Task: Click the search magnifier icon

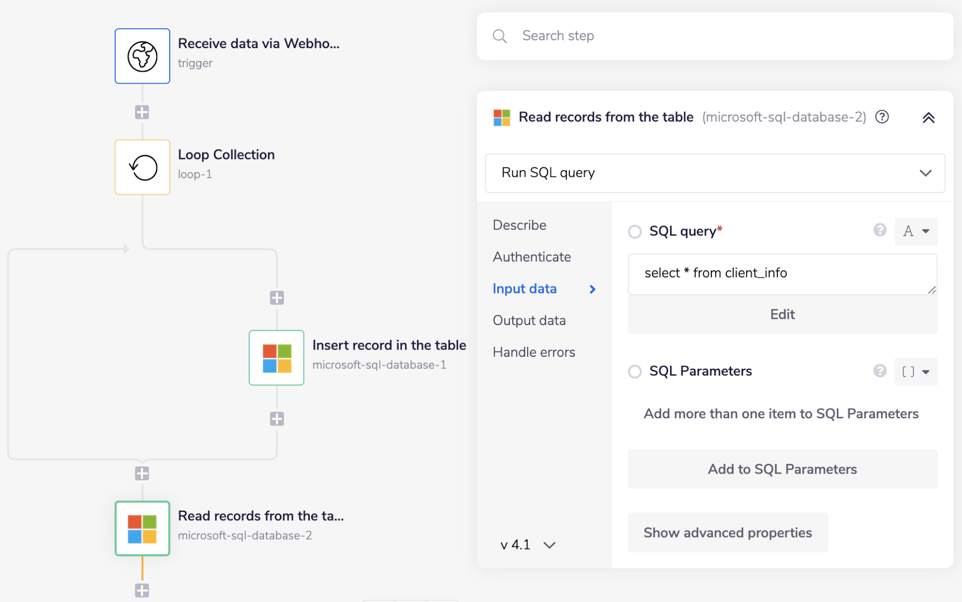Action: [x=500, y=36]
